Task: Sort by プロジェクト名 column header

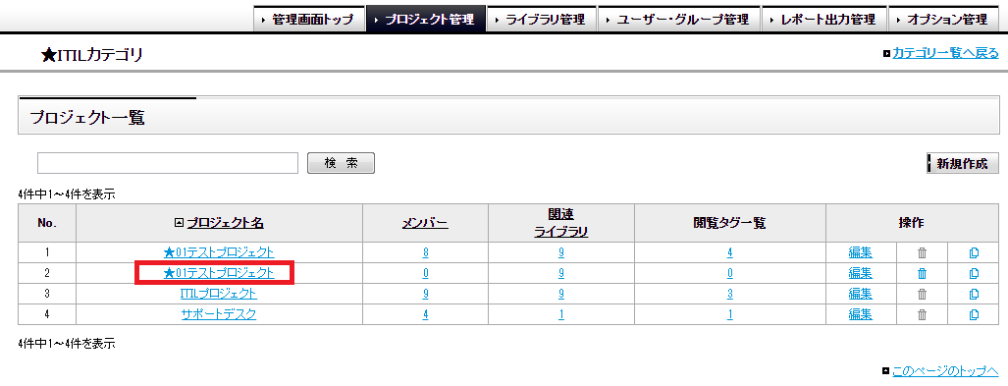Action: point(225,223)
